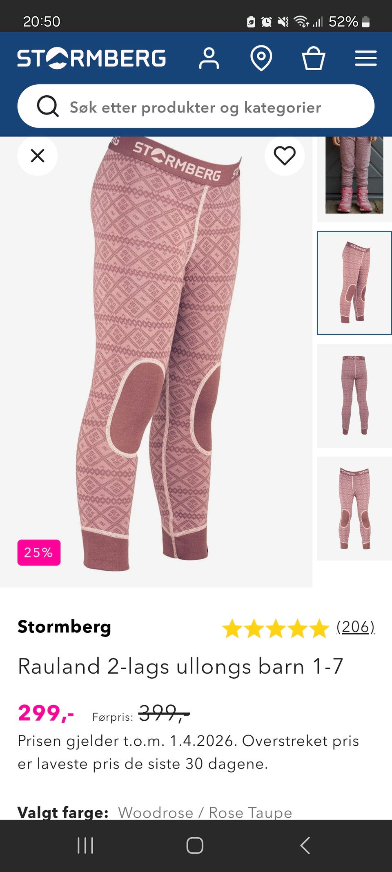Viewport: 392px width, 872px height.
Task: Toggle the heart favorite button
Action: (285, 156)
